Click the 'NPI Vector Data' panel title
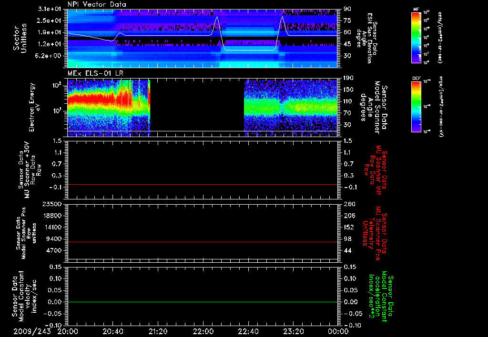This screenshot has height=337, width=488. coord(97,4)
